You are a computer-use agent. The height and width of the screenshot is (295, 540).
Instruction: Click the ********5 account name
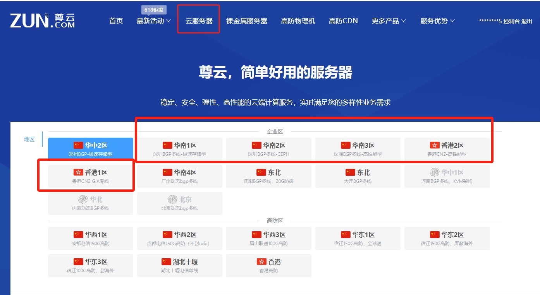pyautogui.click(x=490, y=21)
